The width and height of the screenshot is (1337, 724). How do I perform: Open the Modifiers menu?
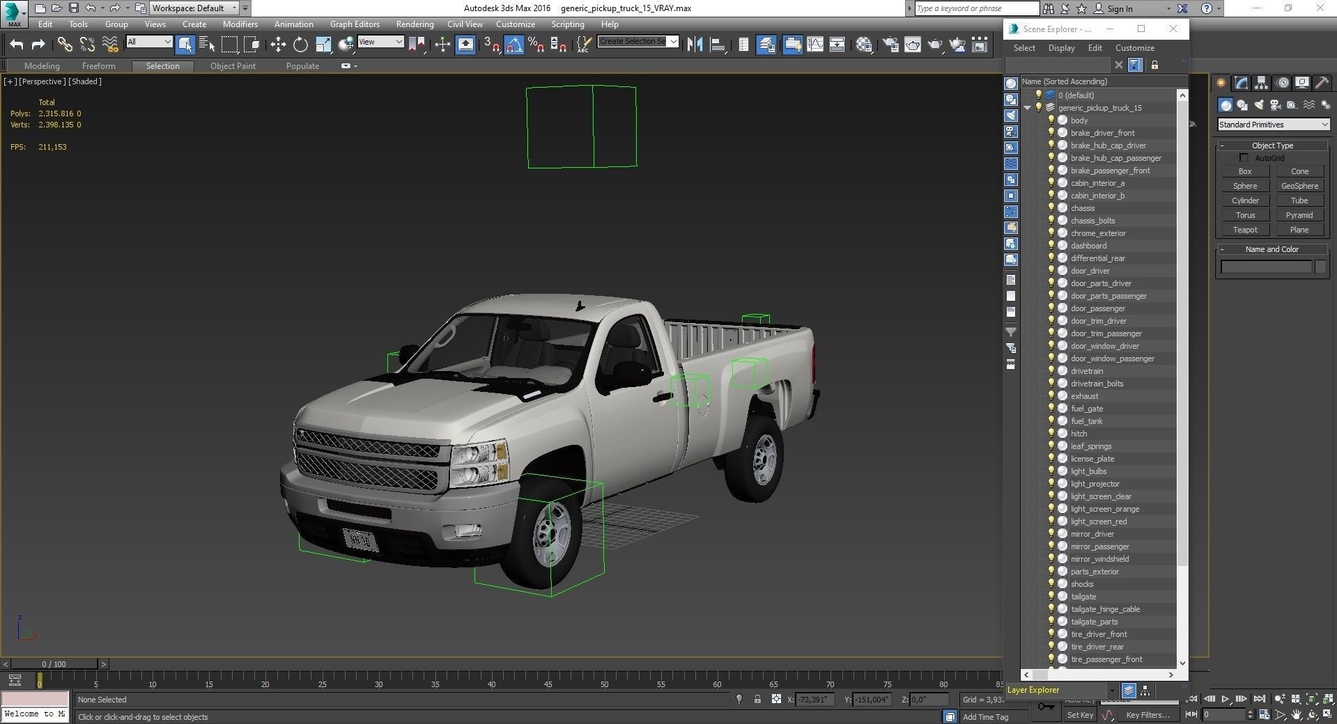(240, 24)
